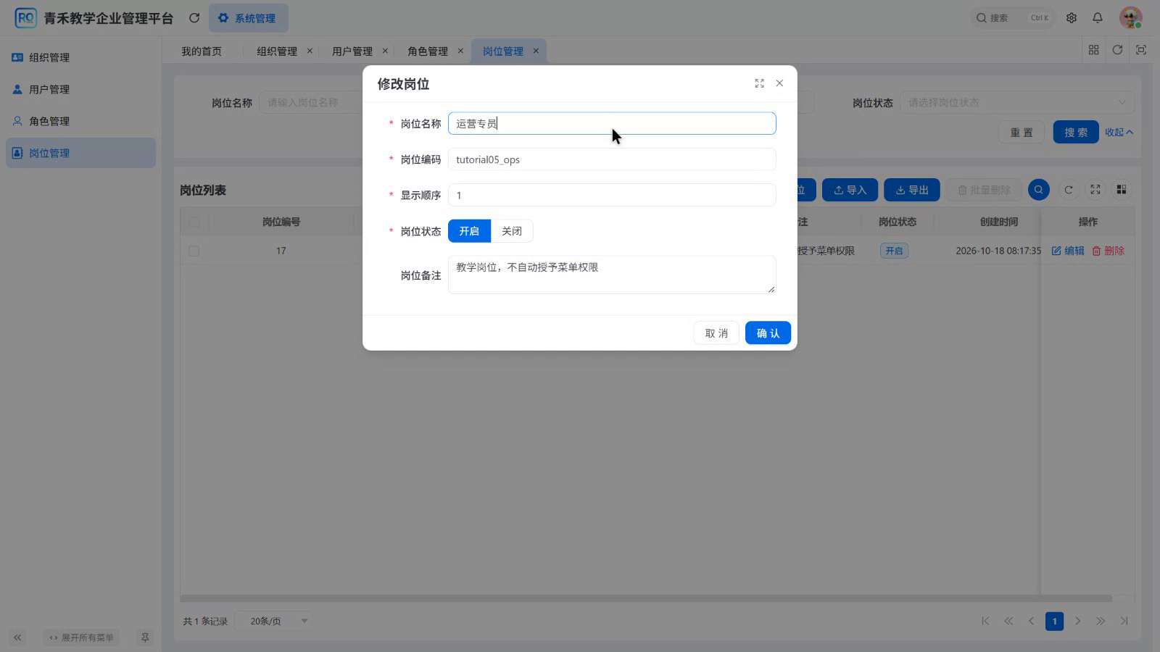
Task: Open the 岗位状态 filter dropdown
Action: pos(1017,103)
